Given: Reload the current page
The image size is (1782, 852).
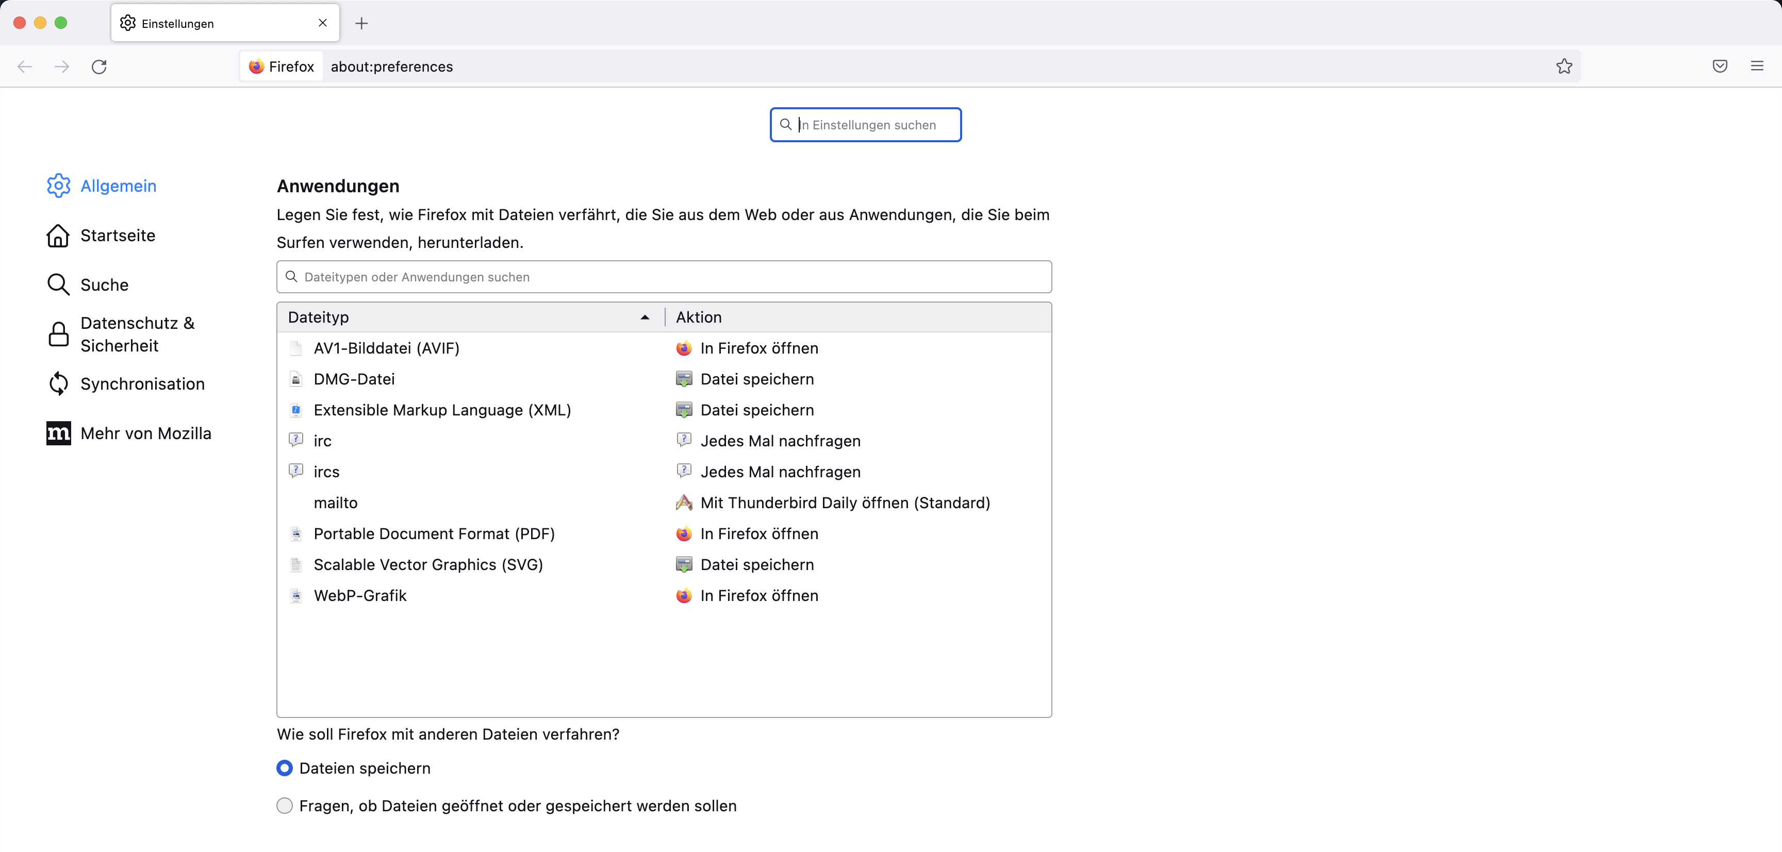Looking at the screenshot, I should click(99, 66).
